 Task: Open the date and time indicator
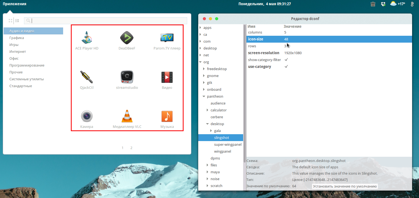(x=265, y=4)
